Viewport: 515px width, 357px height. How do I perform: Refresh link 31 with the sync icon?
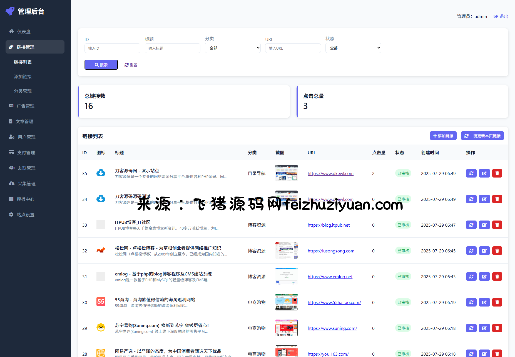[x=471, y=277]
